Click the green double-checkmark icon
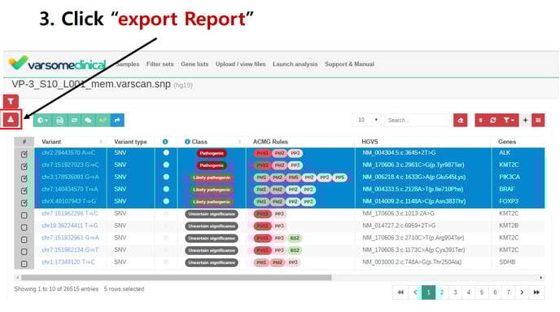 tap(103, 120)
